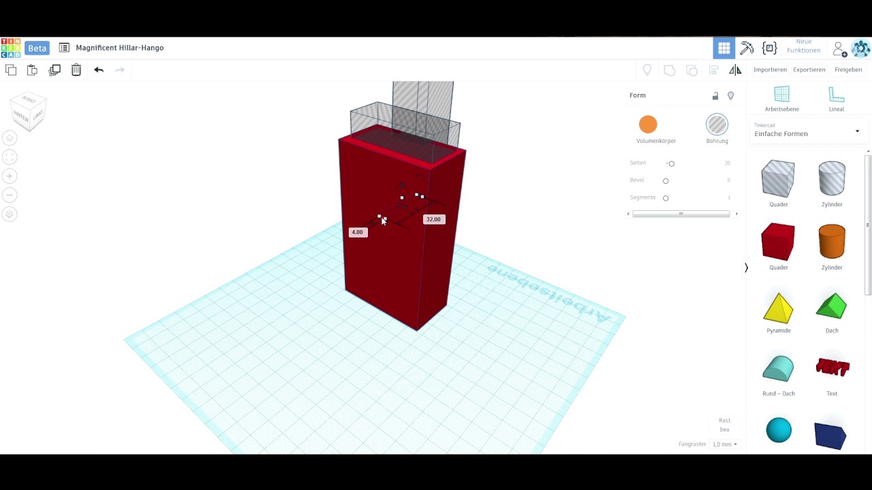
Task: Click the Importieren button
Action: [770, 69]
